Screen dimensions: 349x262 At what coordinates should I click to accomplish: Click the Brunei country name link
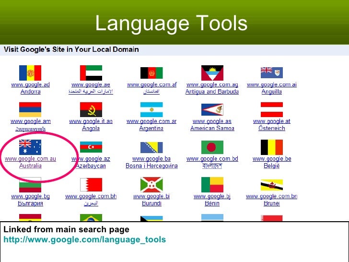(x=272, y=203)
